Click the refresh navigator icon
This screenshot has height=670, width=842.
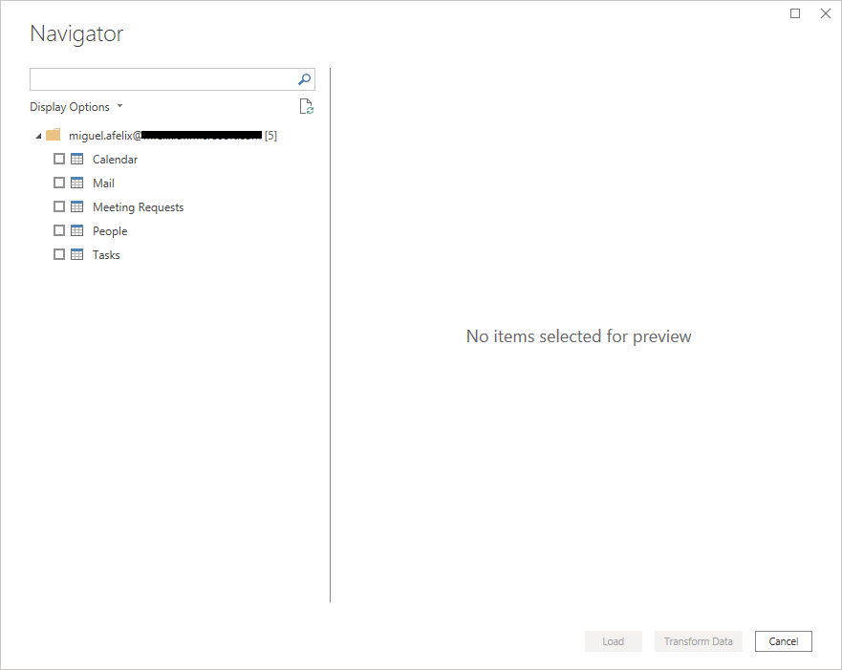click(x=306, y=107)
